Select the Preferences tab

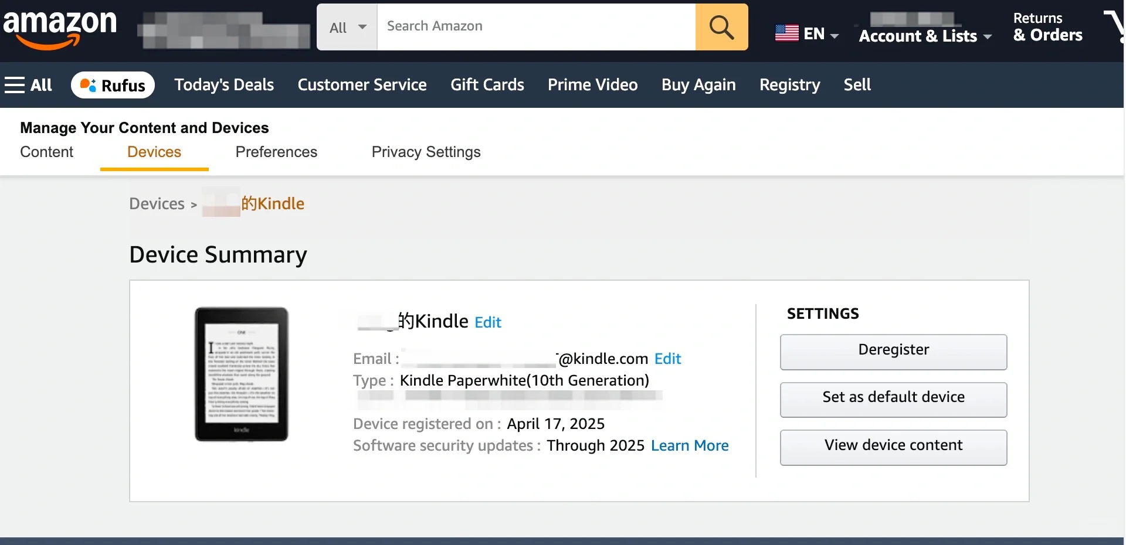coord(276,152)
